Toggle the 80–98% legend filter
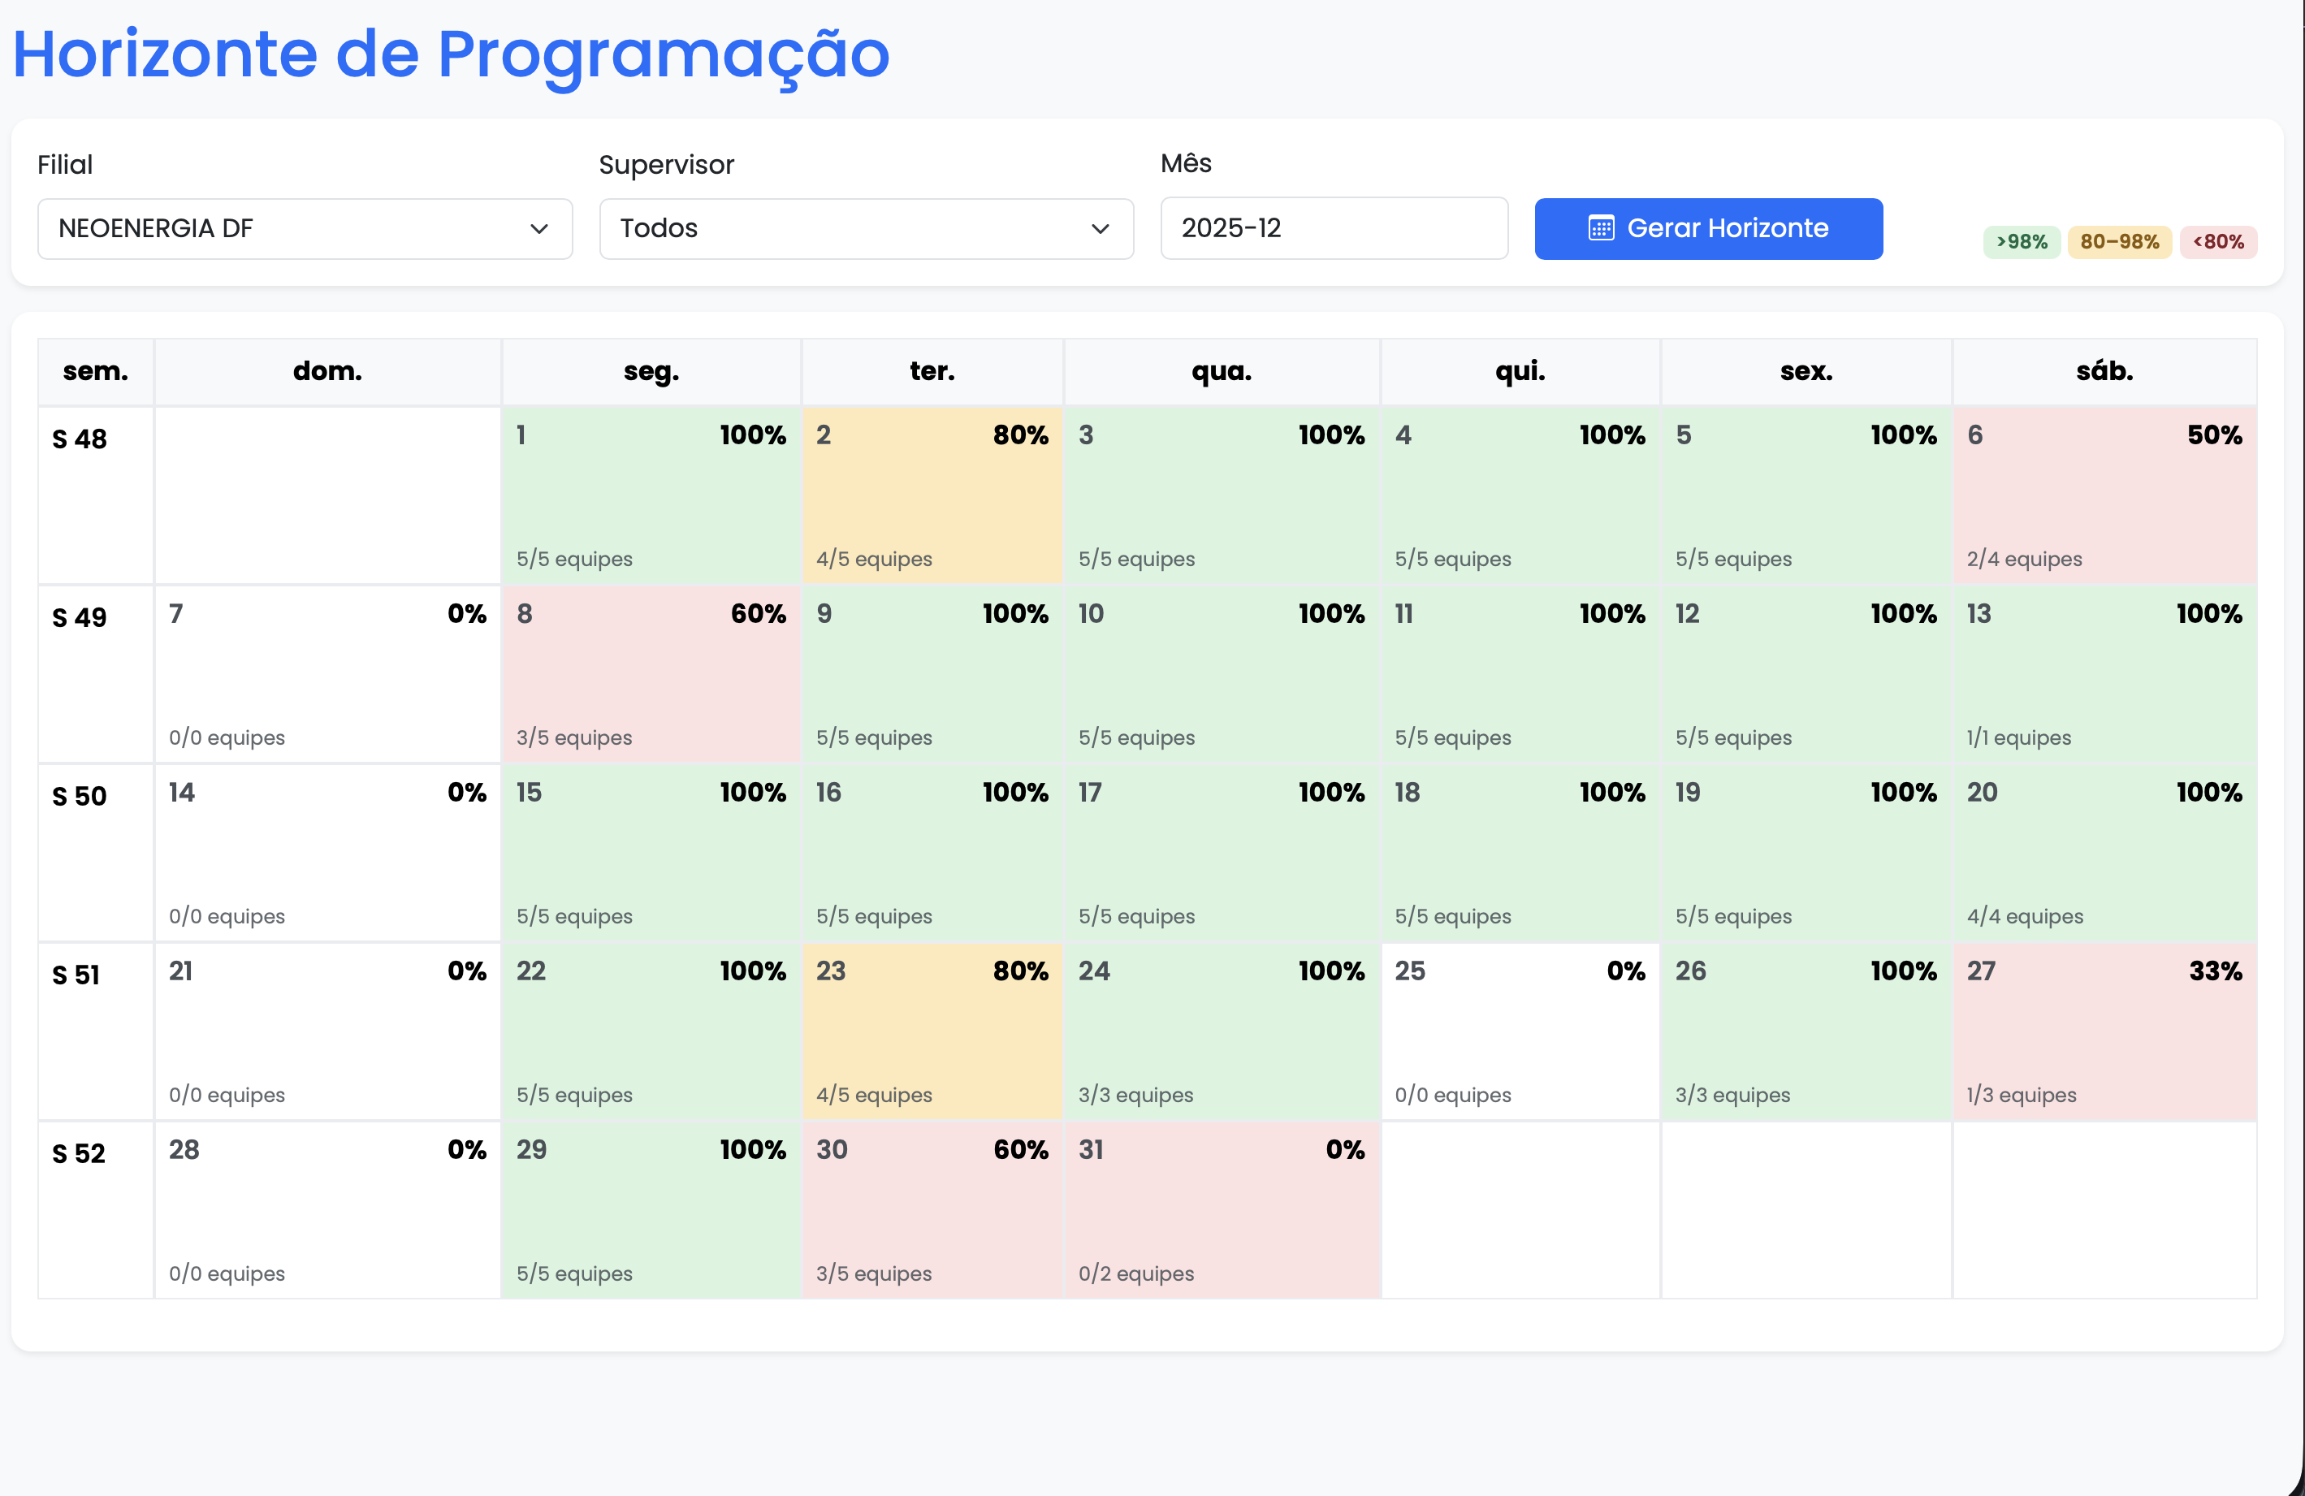Image resolution: width=2305 pixels, height=1496 pixels. click(2119, 242)
